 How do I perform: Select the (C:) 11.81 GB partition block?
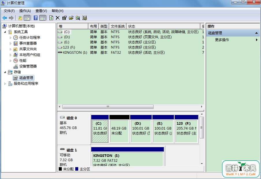click(x=100, y=129)
